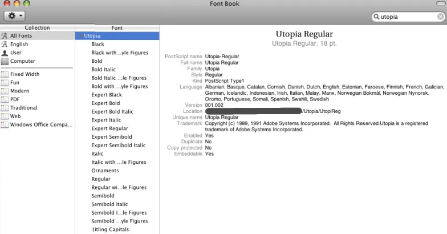This screenshot has width=447, height=234.
Task: Select the Bold Italic style
Action: 104,70
